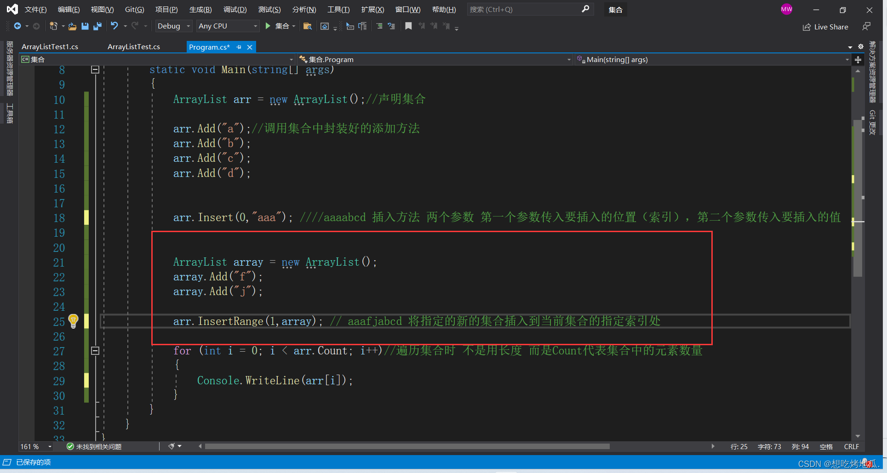This screenshot has width=887, height=473.
Task: Collapse the Main method code region
Action: click(x=95, y=69)
